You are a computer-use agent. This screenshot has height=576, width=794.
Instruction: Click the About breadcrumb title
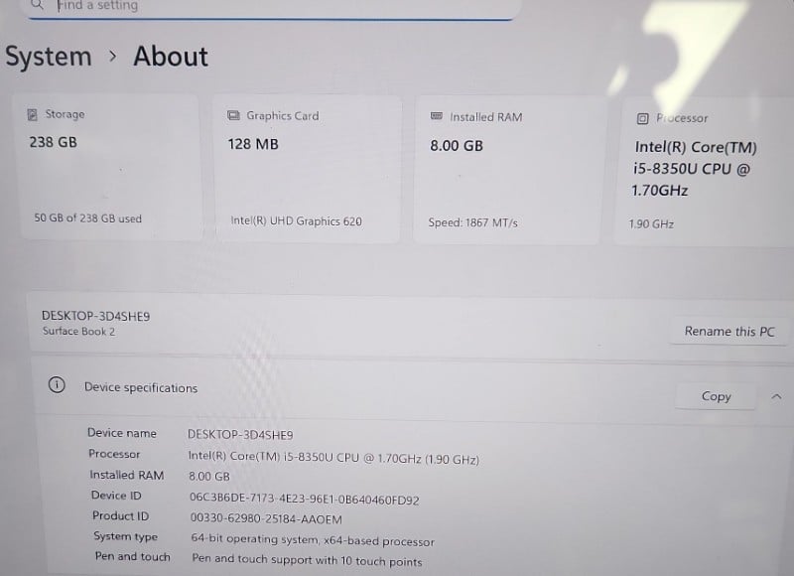171,56
